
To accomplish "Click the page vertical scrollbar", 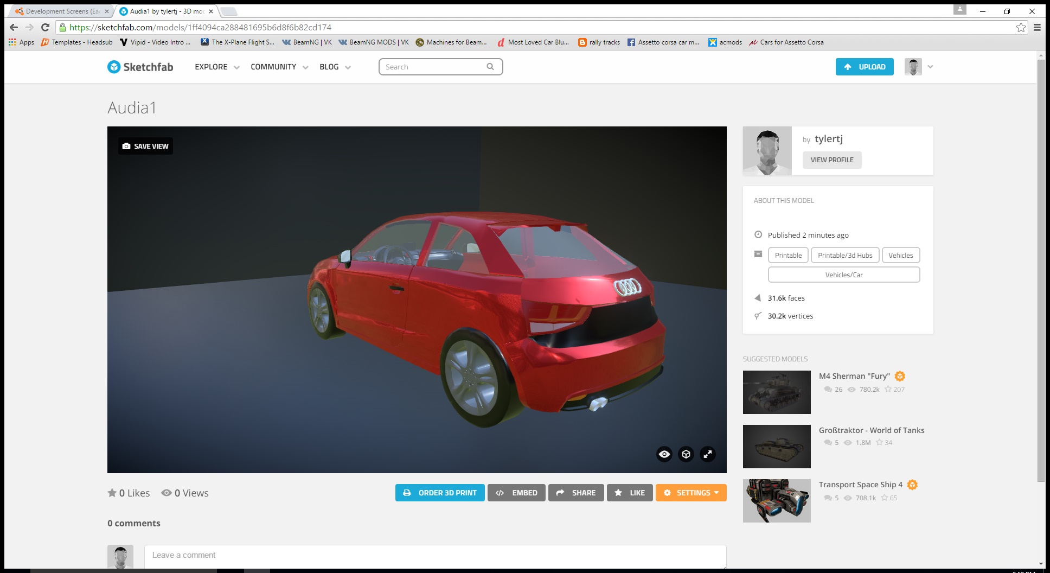I will (1041, 270).
